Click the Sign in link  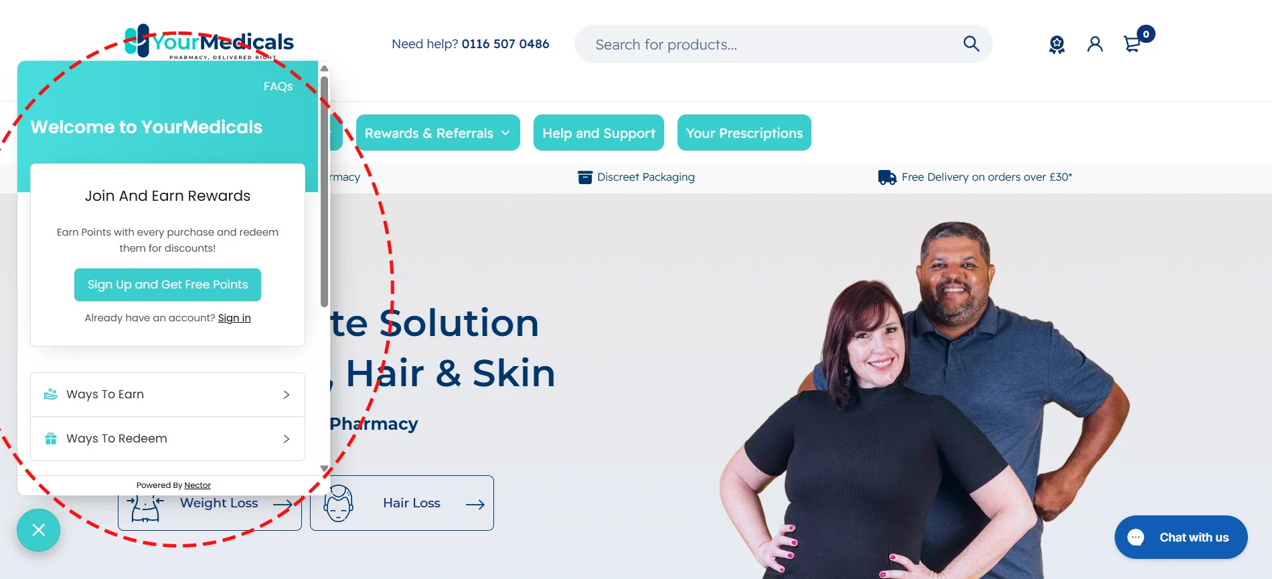[234, 318]
